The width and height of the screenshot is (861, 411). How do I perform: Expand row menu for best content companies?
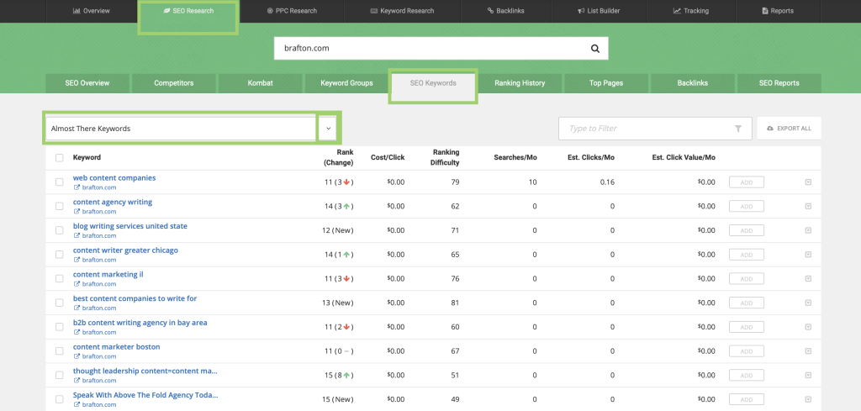(808, 303)
